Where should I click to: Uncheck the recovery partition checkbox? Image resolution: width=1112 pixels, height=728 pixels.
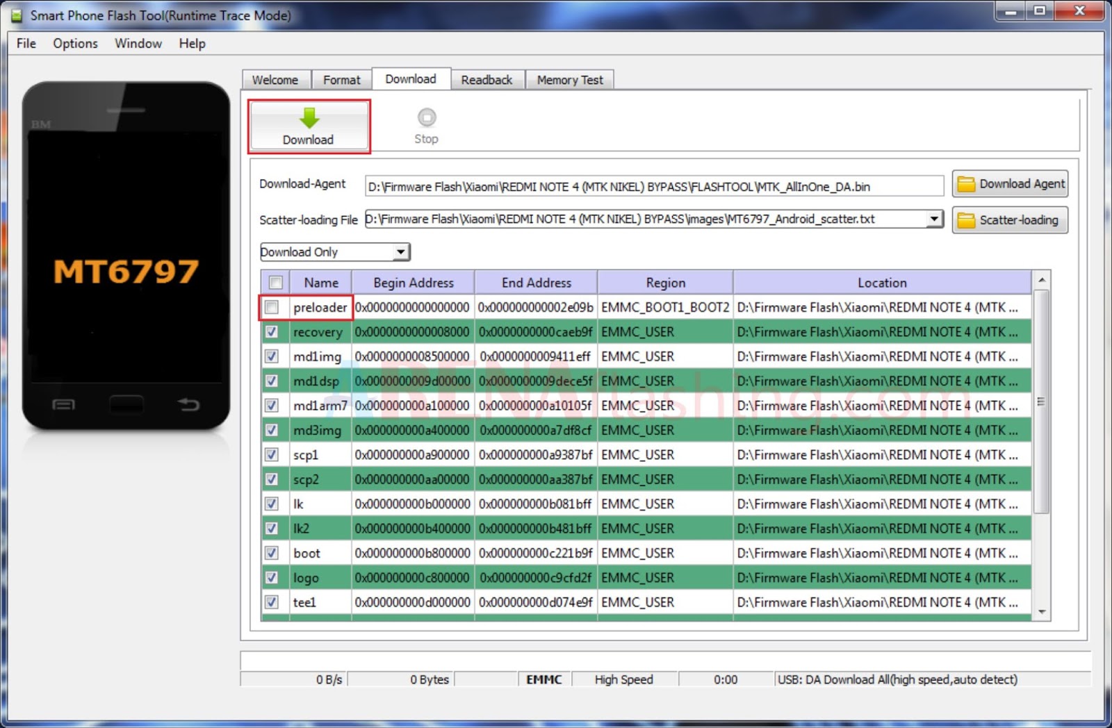coord(272,332)
